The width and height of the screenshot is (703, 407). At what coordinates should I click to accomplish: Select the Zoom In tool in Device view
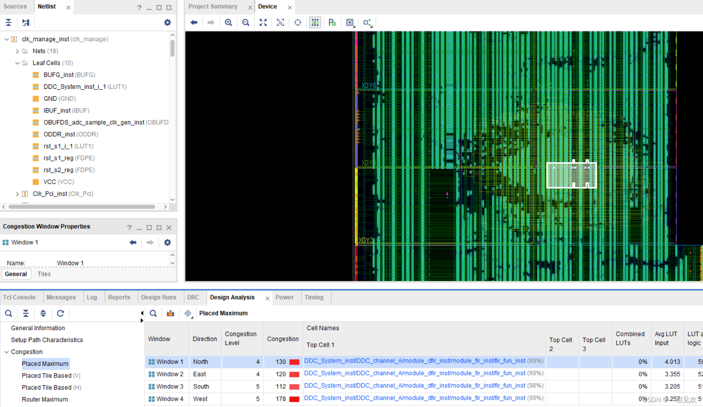pos(228,23)
